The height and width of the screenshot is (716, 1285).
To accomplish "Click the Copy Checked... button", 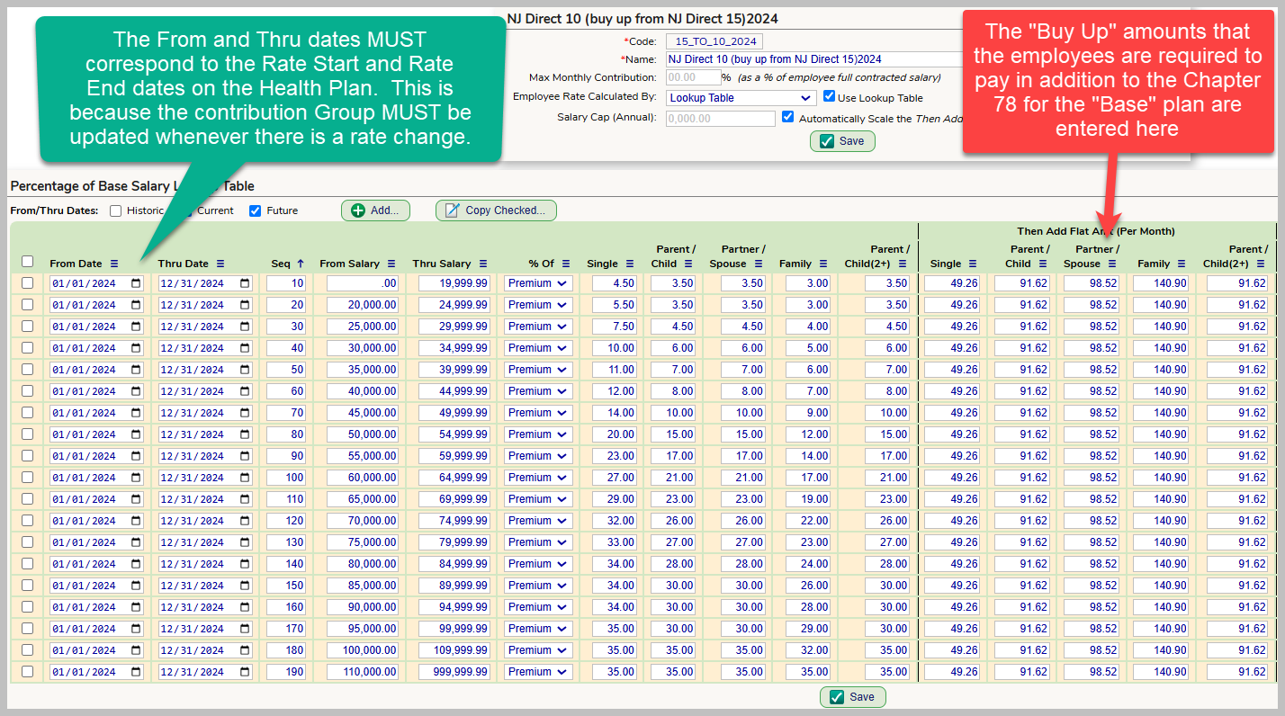I will (x=496, y=210).
